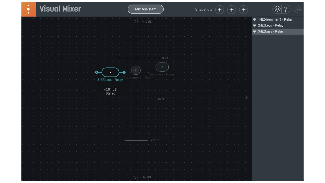Click the help question mark icon
This screenshot has width=325, height=183.
pos(285,9)
